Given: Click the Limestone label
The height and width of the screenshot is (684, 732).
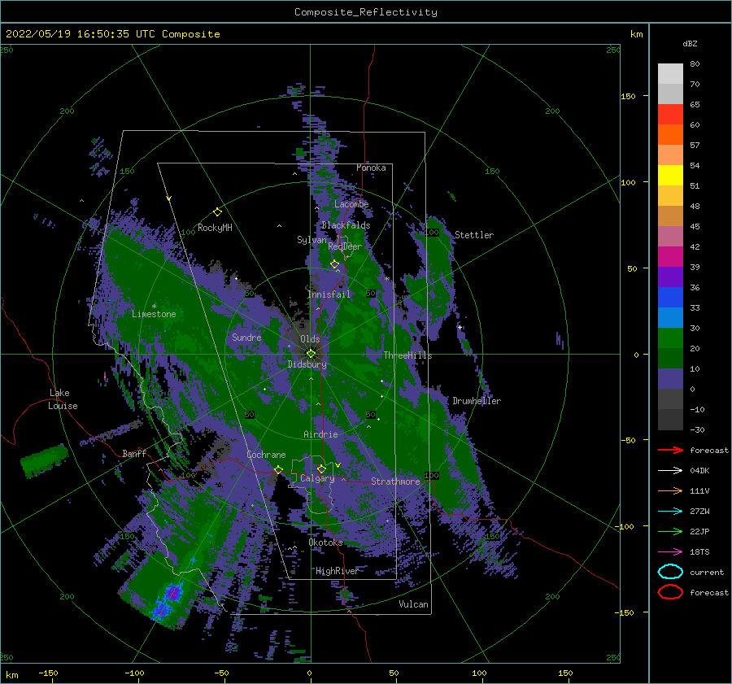Looking at the screenshot, I should [154, 314].
